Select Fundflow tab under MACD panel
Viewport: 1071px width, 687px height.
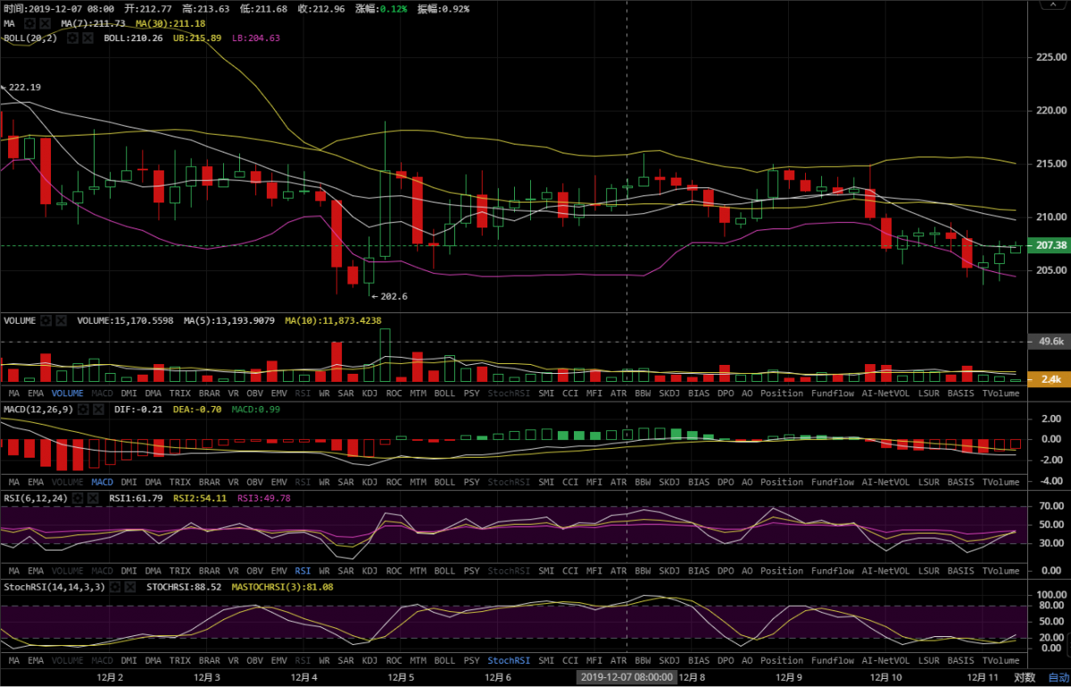point(832,482)
